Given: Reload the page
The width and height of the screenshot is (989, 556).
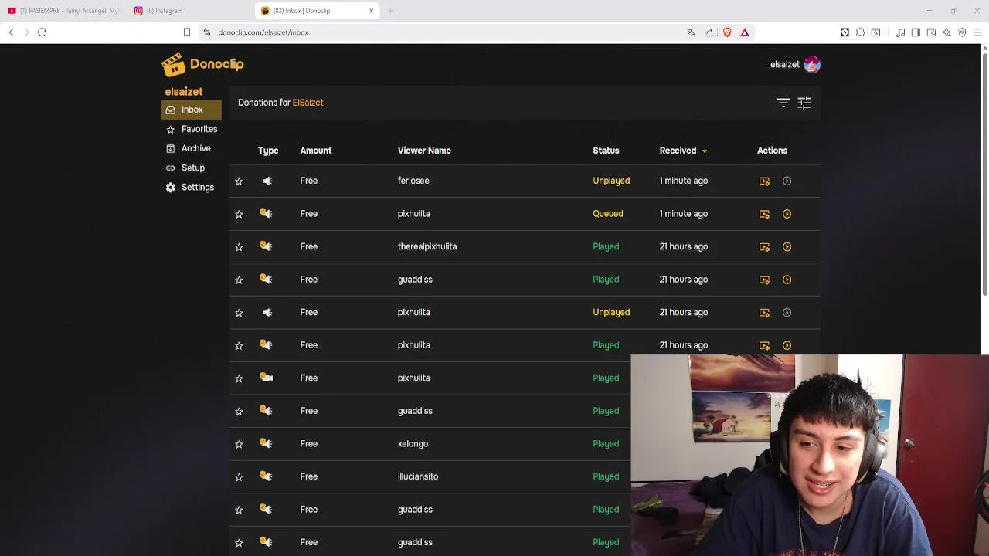Looking at the screenshot, I should click(42, 32).
